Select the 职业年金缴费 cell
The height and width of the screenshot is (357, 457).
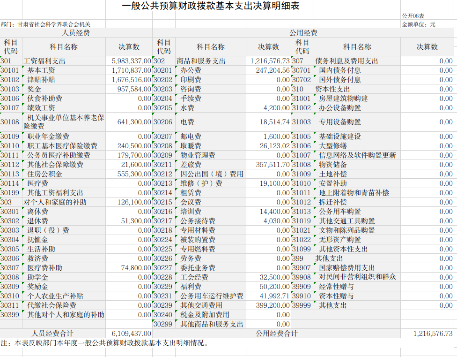click(64, 137)
